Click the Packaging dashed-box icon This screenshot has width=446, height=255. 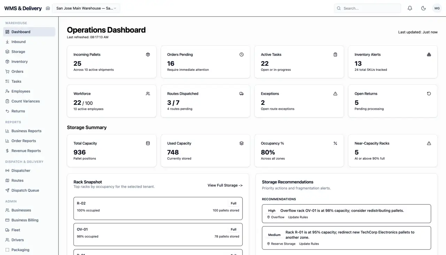7,250
